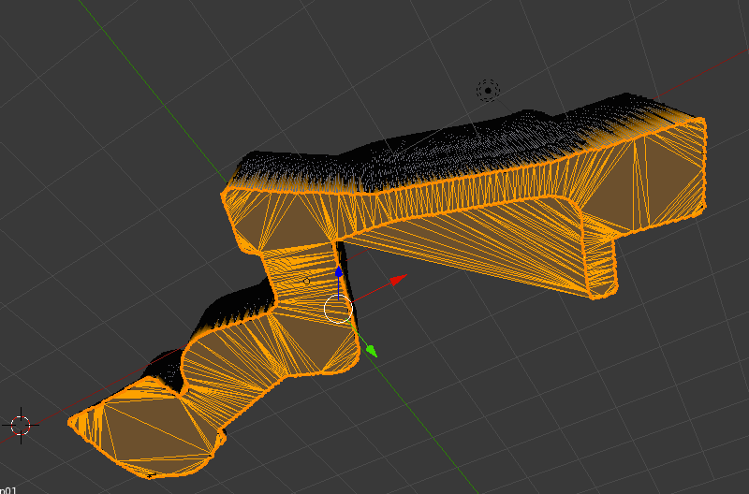Click the red-white 3D cursor crosshair
The height and width of the screenshot is (494, 749).
21,425
